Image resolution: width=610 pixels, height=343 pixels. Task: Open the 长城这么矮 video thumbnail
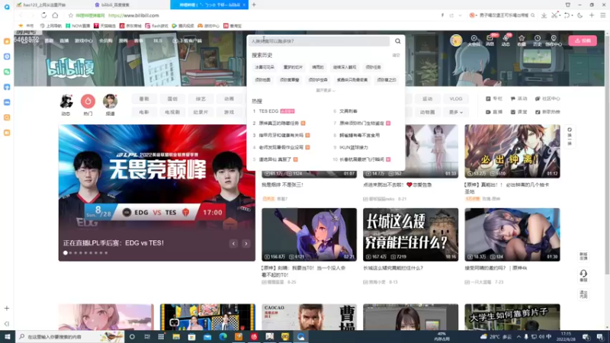tap(410, 235)
